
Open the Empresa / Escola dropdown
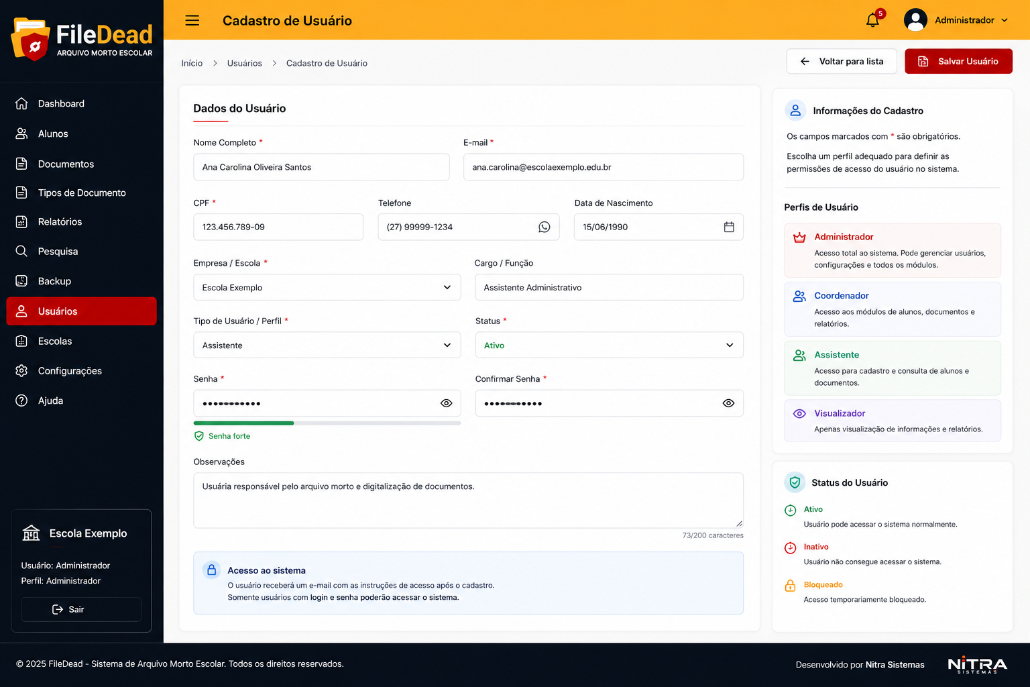click(327, 287)
